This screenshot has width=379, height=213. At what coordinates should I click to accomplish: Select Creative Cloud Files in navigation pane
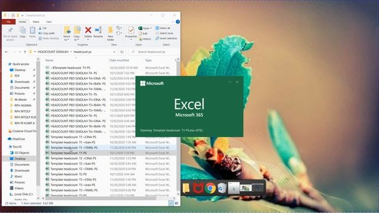(x=23, y=131)
